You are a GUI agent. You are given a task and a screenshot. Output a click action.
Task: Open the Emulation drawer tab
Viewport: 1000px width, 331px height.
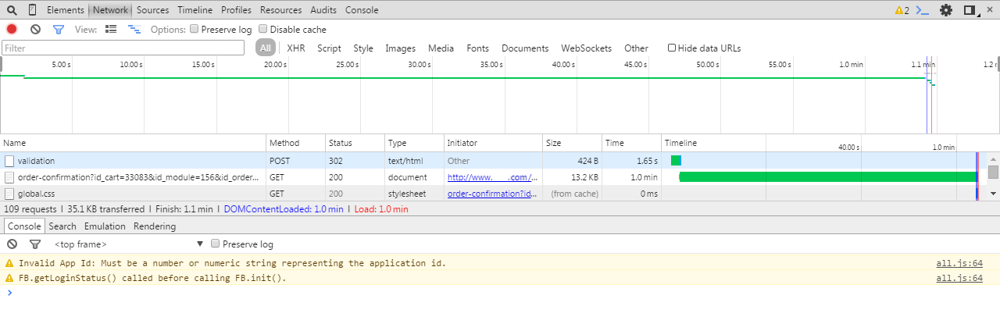click(105, 226)
